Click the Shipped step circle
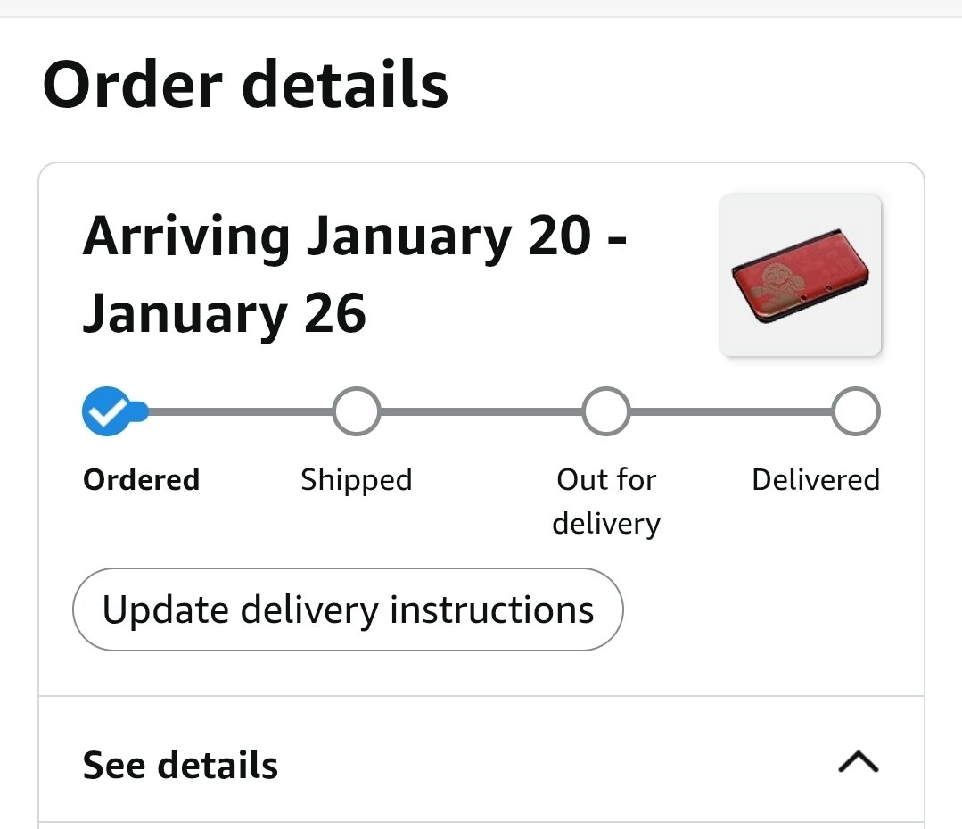 click(x=356, y=411)
